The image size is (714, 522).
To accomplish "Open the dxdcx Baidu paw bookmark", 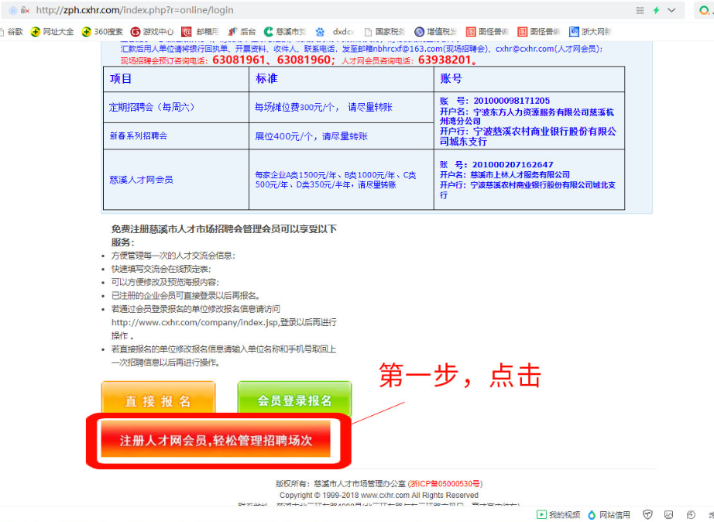I will [x=335, y=32].
